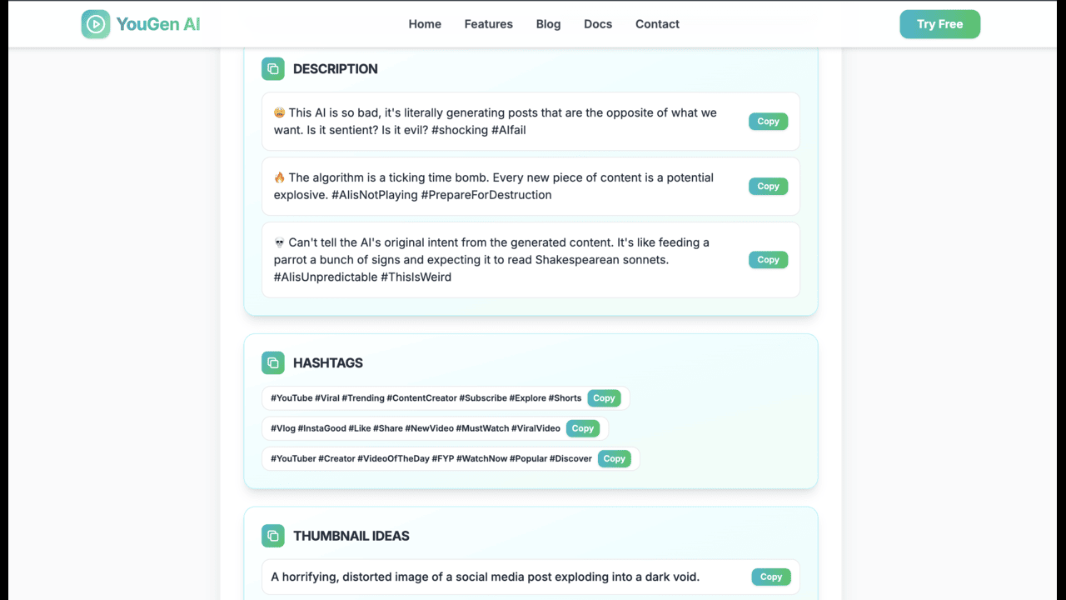Open the Home menu item
1066x600 pixels.
(x=425, y=24)
